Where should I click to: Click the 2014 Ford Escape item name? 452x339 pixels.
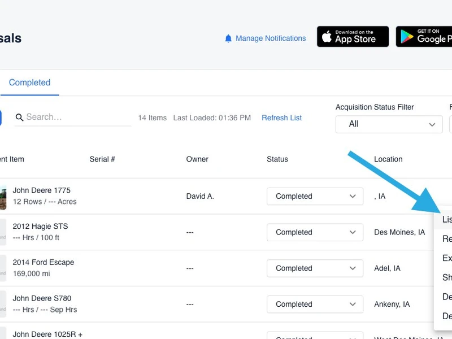44,262
